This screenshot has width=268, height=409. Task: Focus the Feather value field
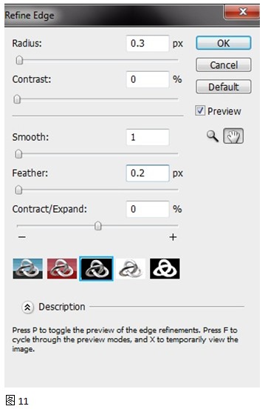pos(148,173)
